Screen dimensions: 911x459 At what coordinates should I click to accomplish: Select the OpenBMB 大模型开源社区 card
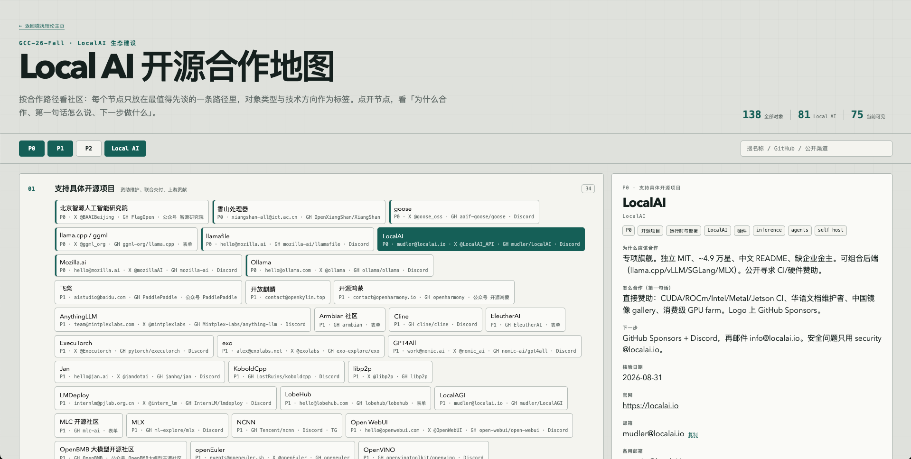(121, 450)
